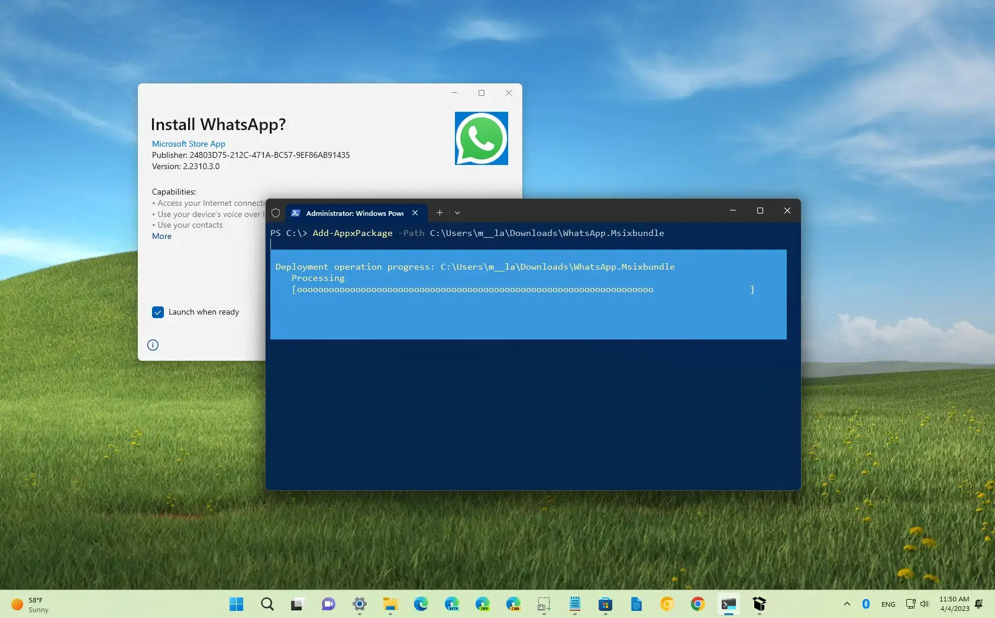The width and height of the screenshot is (995, 618).
Task: Open the Windows Start menu
Action: (236, 604)
